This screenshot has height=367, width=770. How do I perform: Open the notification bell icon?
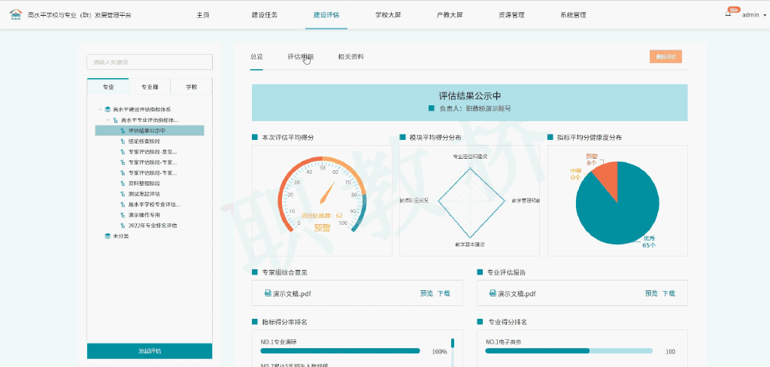click(x=728, y=14)
